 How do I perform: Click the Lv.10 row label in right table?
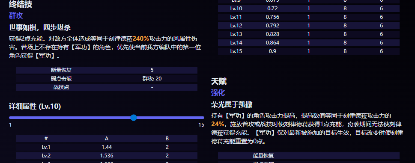[x=236, y=9]
